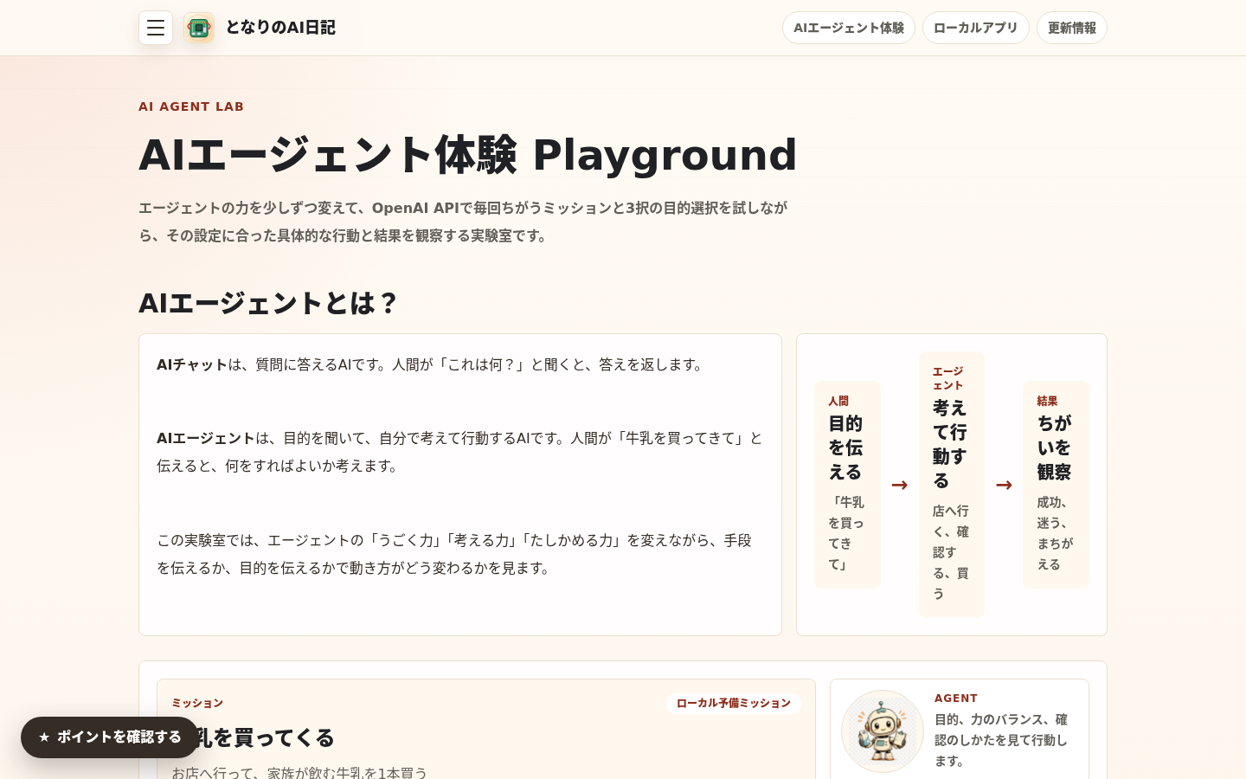Image resolution: width=1246 pixels, height=779 pixels.
Task: Open the となりのAI日記 site title link
Action: coord(280,28)
